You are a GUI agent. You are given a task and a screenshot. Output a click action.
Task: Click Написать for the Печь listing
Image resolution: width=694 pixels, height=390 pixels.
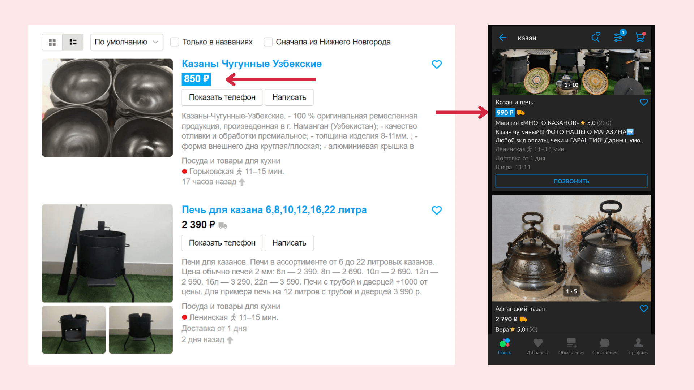tap(289, 243)
